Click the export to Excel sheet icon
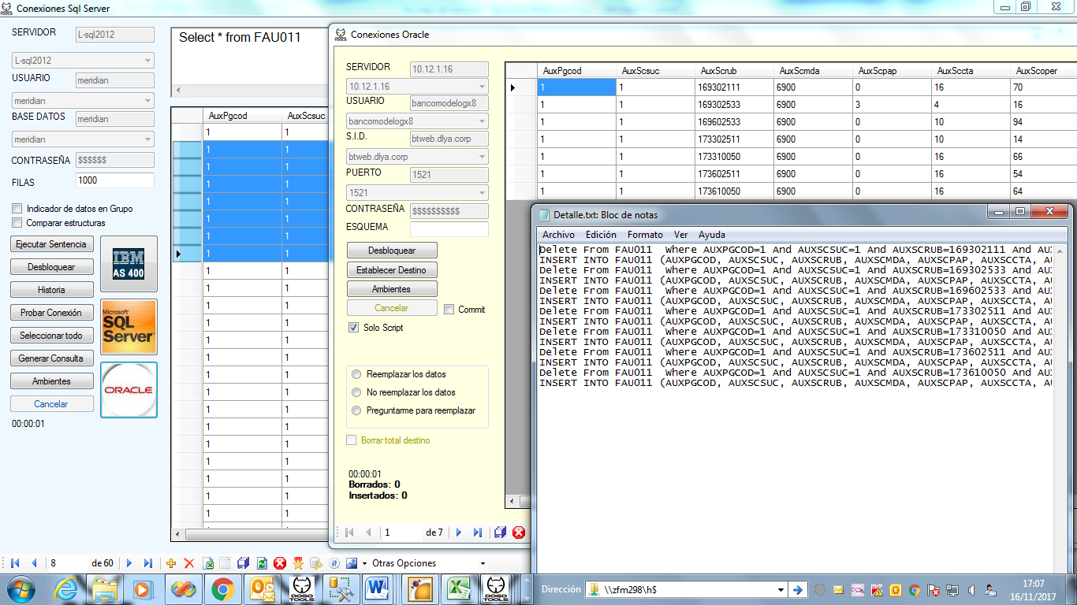The width and height of the screenshot is (1077, 605). pos(208,563)
